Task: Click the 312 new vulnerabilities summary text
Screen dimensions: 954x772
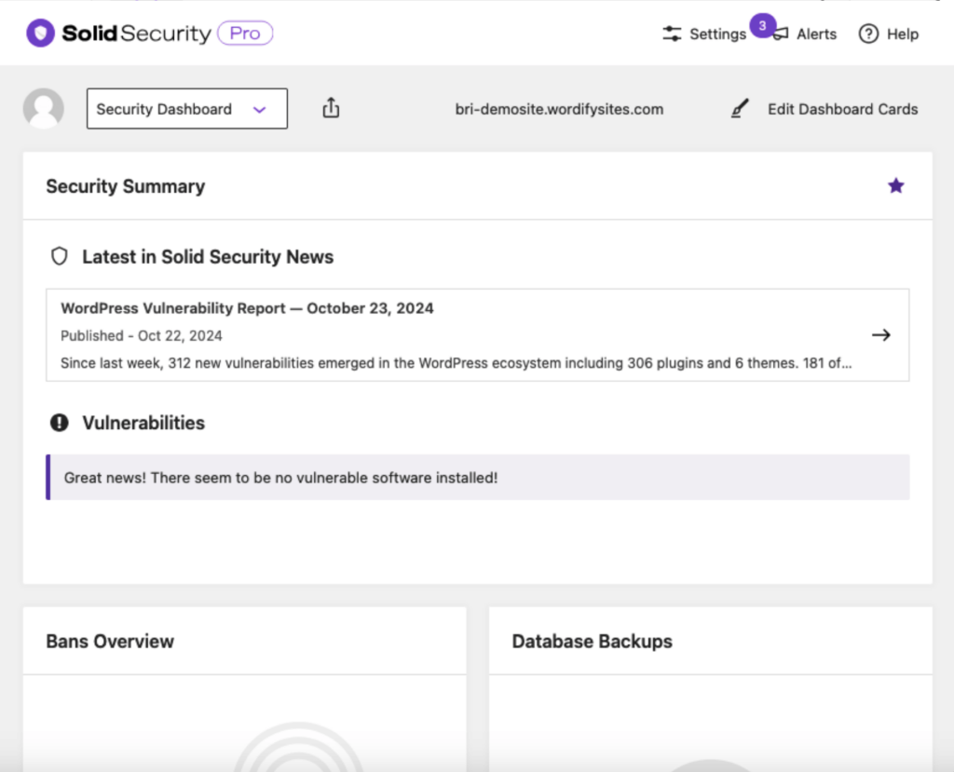Action: click(x=456, y=363)
